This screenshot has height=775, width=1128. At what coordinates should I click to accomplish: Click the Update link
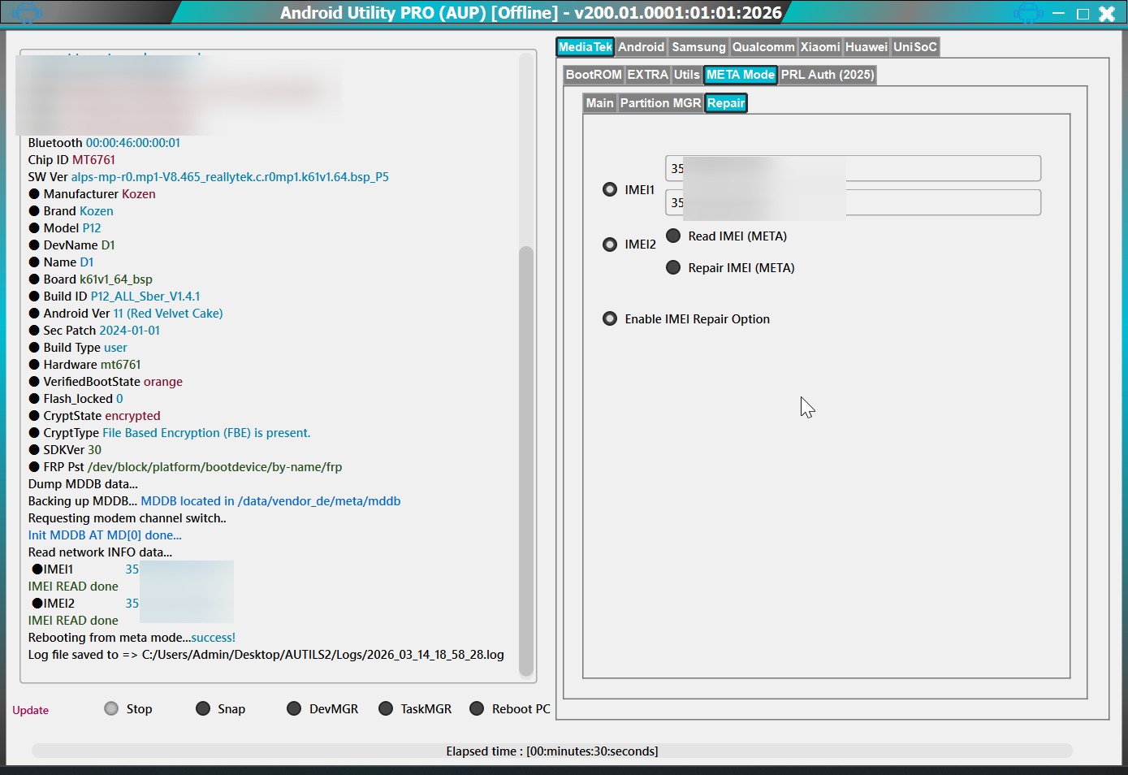(x=31, y=710)
